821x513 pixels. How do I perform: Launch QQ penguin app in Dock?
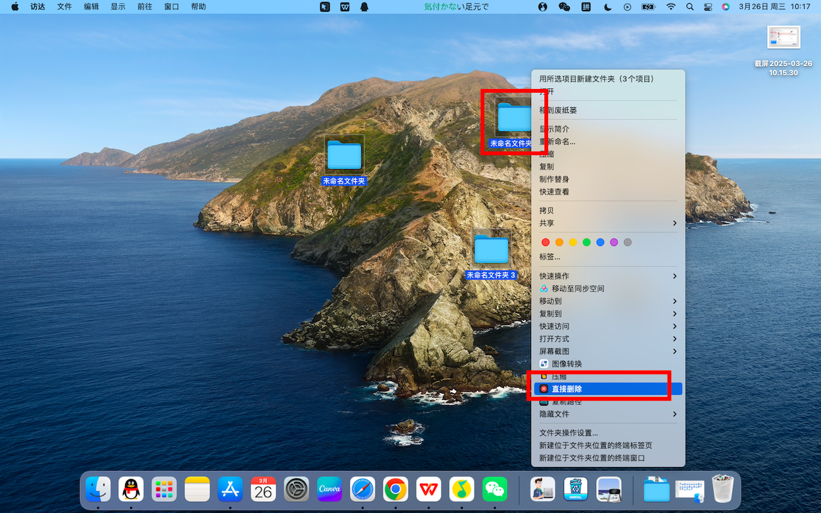[131, 489]
